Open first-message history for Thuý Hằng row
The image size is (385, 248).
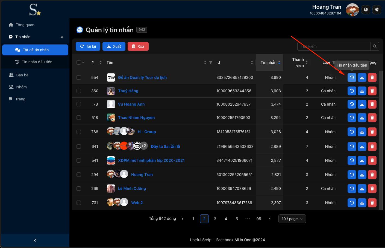pos(352,91)
